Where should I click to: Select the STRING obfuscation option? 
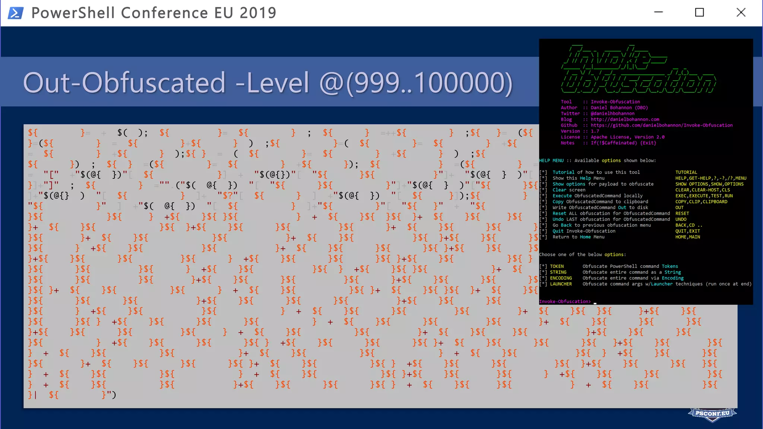[558, 273]
